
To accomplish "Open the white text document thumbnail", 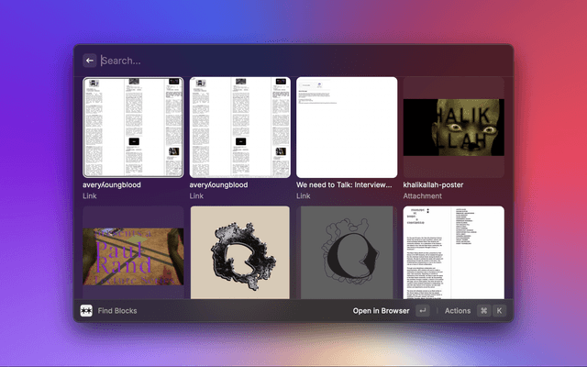I will point(453,252).
